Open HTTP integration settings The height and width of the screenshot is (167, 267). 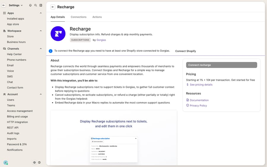[x=18, y=122]
